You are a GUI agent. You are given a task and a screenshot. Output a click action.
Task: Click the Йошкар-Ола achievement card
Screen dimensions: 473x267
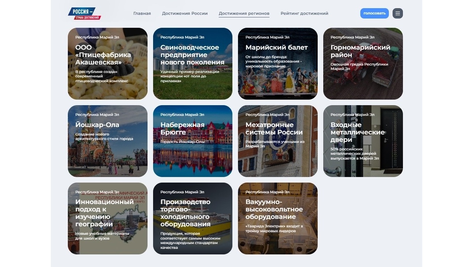click(x=107, y=141)
